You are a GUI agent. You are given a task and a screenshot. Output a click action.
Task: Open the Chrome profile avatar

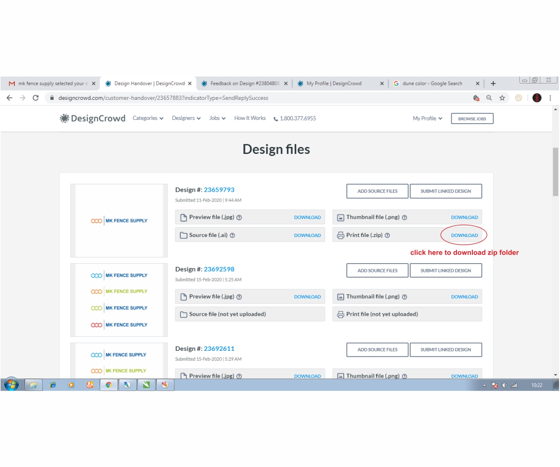click(x=537, y=98)
